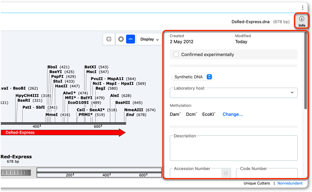Click the PstI - SbfI (341) label
Viewport: 312px width, 192px height.
click(x=40, y=107)
